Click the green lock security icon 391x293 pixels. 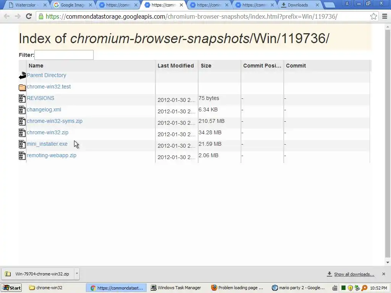pos(41,16)
